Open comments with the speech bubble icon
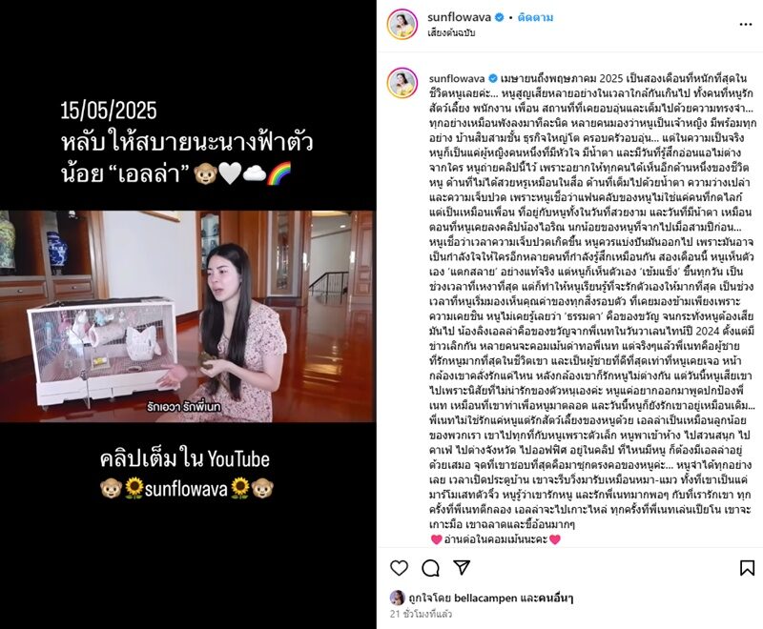The image size is (763, 629). 431,568
